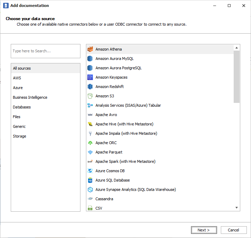Choose the Apache Hive icon

pyautogui.click(x=90, y=124)
